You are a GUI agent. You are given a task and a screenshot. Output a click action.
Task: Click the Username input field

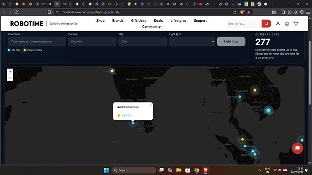(x=37, y=41)
